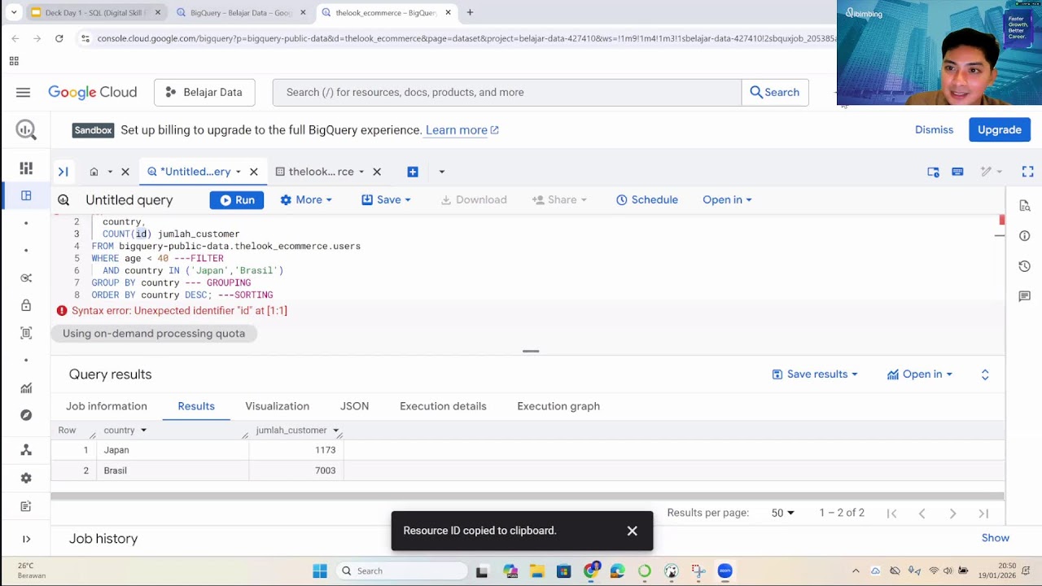
Task: Open the sidebar monitoring chart icon
Action: point(26,387)
